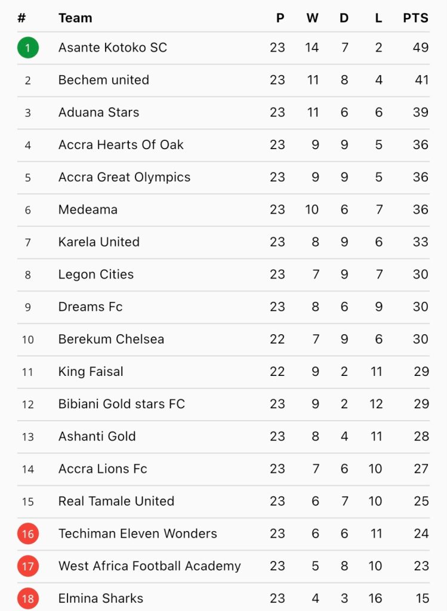Click the green position 1 badge

click(x=28, y=48)
